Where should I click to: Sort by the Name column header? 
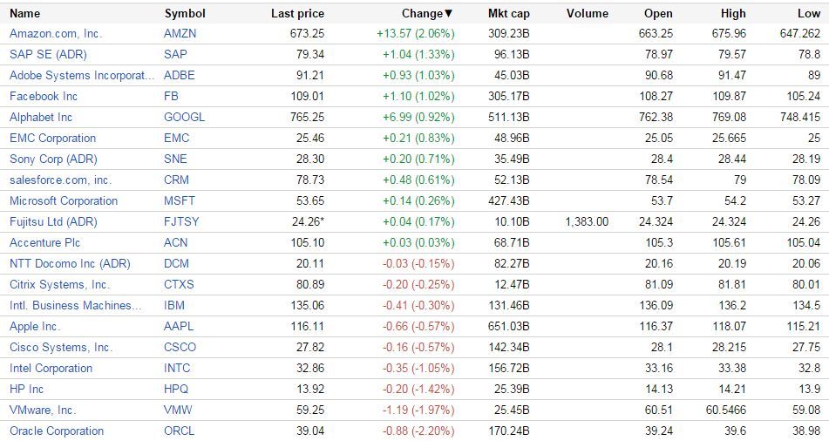[25, 13]
